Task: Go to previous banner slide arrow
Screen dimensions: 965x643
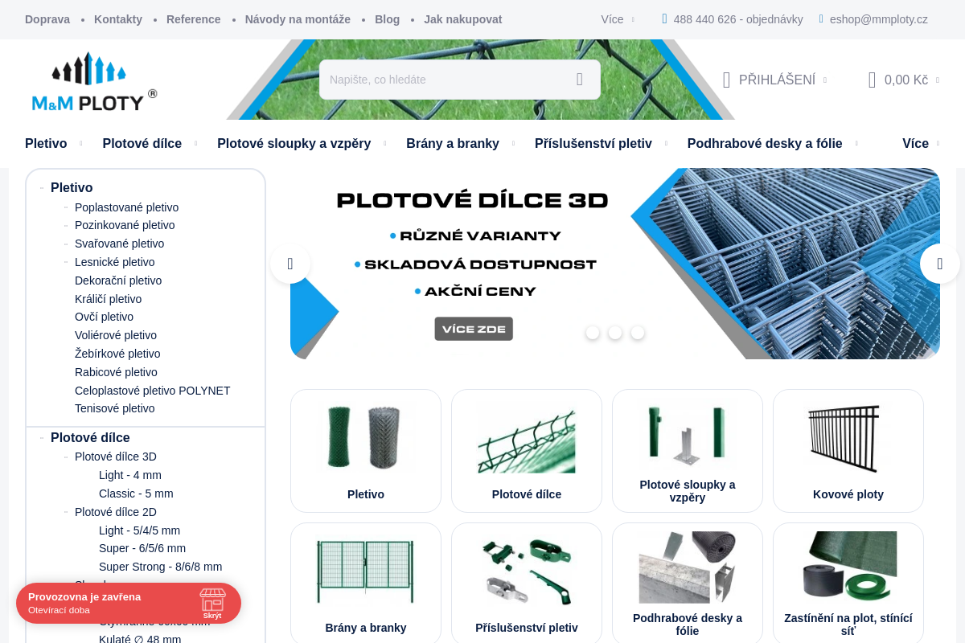Action: point(290,264)
